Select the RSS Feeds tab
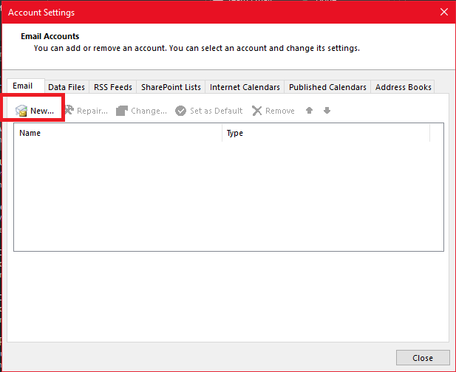 coord(113,87)
